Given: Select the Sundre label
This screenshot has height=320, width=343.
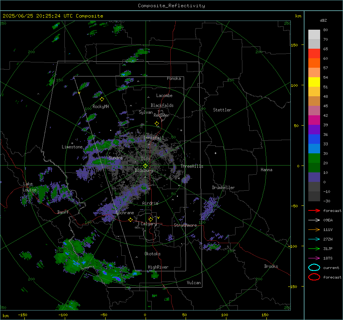Looking at the screenshot, I should [x=115, y=158].
